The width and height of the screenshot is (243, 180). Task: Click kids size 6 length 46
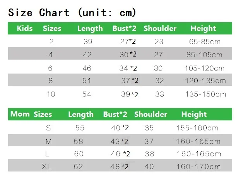click(87, 68)
